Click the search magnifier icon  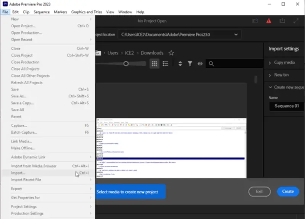tap(211, 63)
